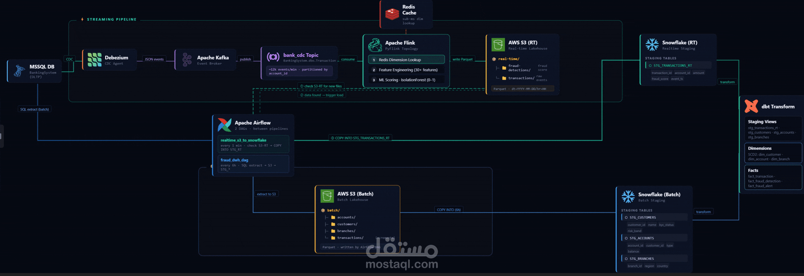The height and width of the screenshot is (276, 804).
Task: Click the branches/ folder icon
Action: click(333, 231)
